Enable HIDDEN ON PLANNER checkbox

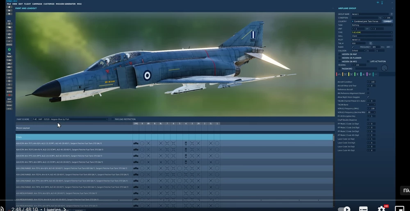[339, 58]
